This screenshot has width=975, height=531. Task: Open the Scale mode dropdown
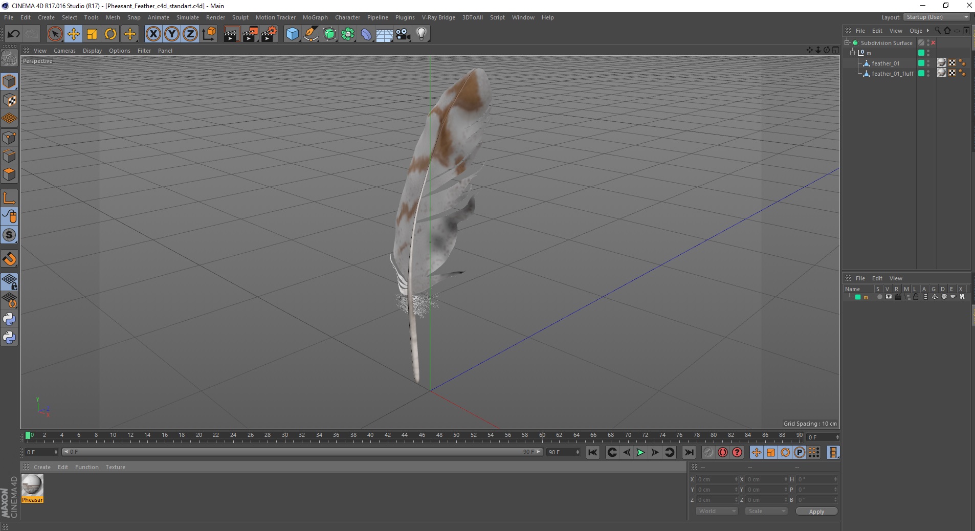(x=766, y=511)
